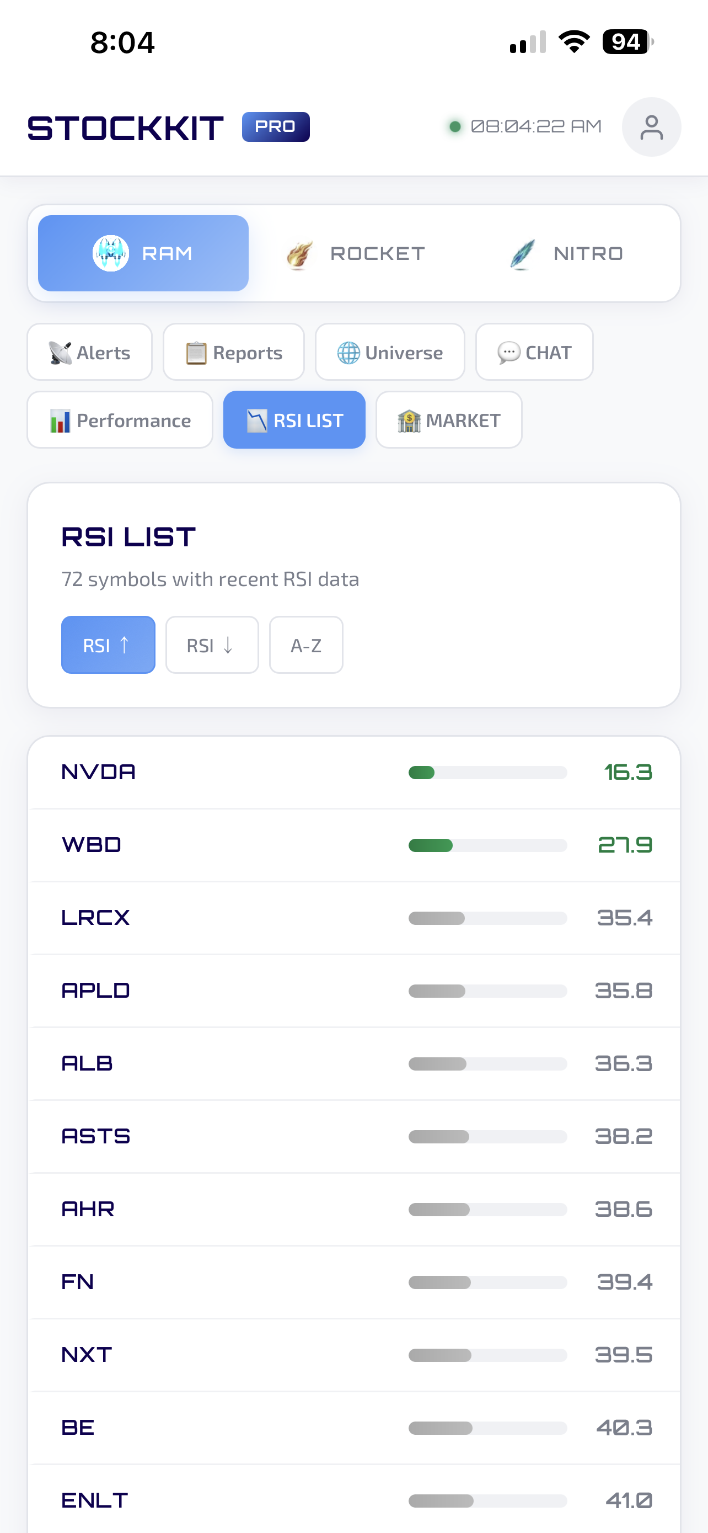This screenshot has width=708, height=1533.
Task: Open the Performance chart icon
Action: point(59,419)
